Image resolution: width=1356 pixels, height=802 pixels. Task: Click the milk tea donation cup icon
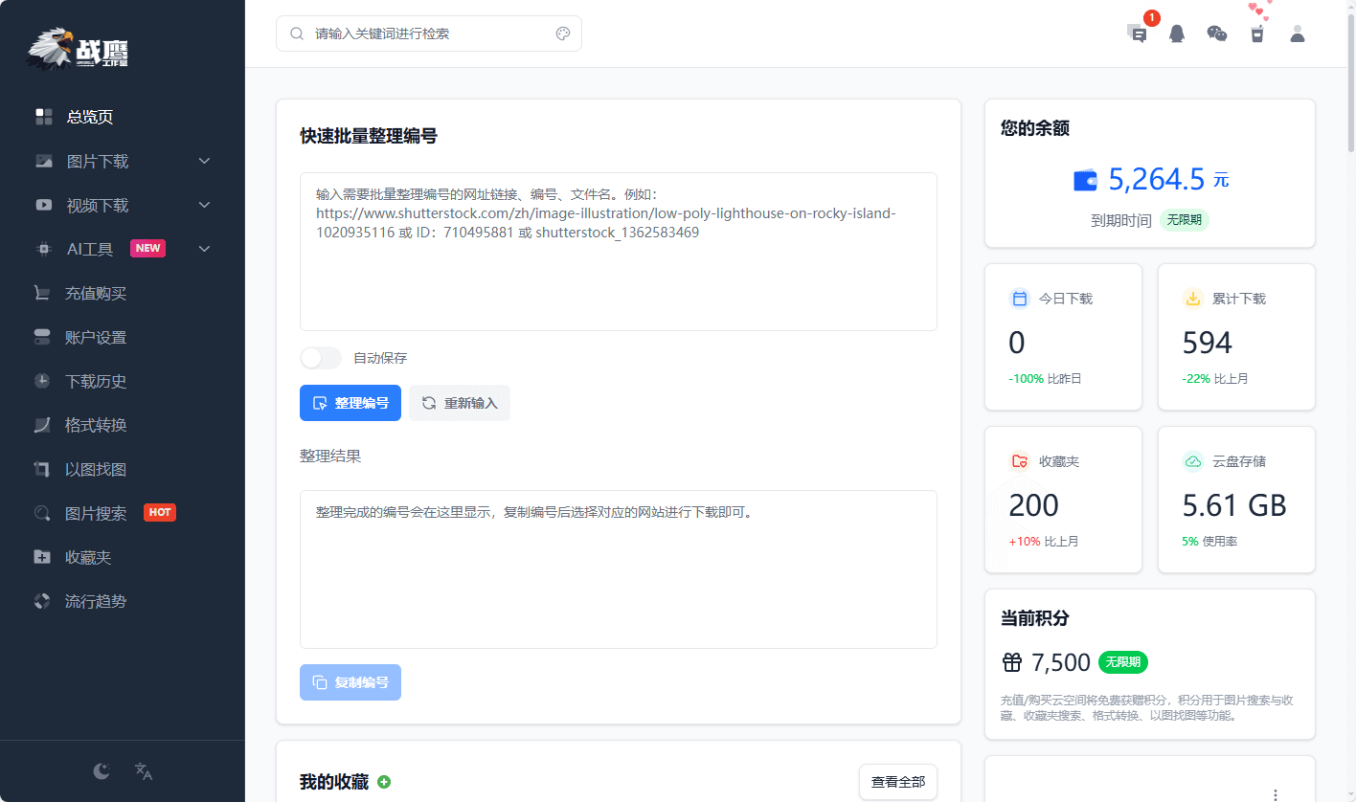pos(1256,33)
